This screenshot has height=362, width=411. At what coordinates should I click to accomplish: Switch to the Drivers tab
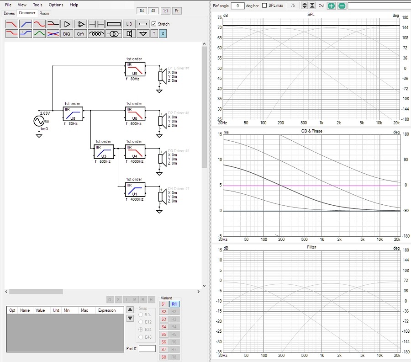(9, 13)
